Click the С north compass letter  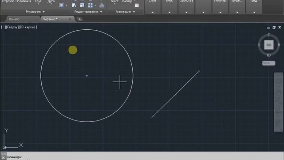(x=269, y=35)
